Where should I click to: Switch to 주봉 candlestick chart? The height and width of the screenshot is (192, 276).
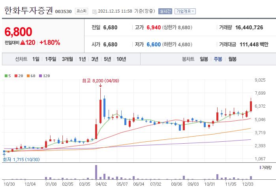point(218,59)
